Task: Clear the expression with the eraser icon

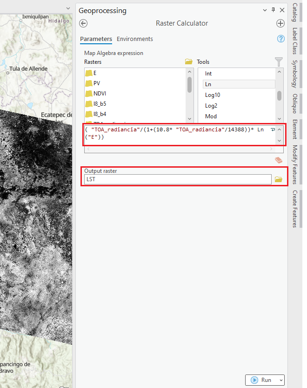Action: point(278,160)
